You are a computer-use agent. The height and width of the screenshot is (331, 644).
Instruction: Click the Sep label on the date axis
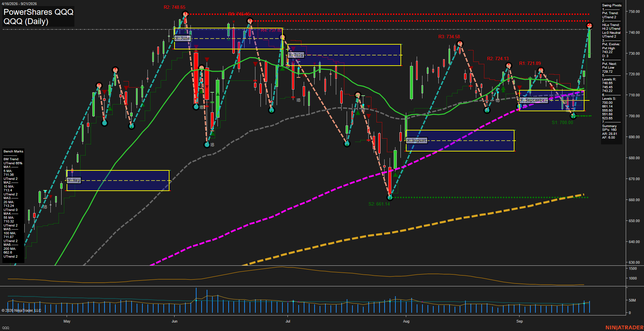[520, 321]
